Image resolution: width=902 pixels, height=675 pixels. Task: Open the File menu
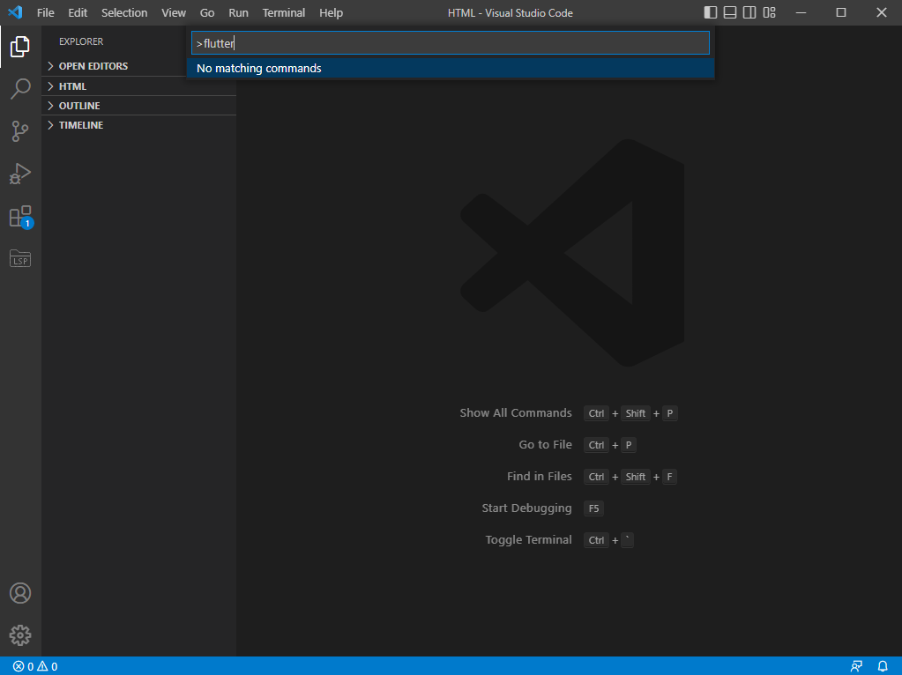pyautogui.click(x=46, y=12)
